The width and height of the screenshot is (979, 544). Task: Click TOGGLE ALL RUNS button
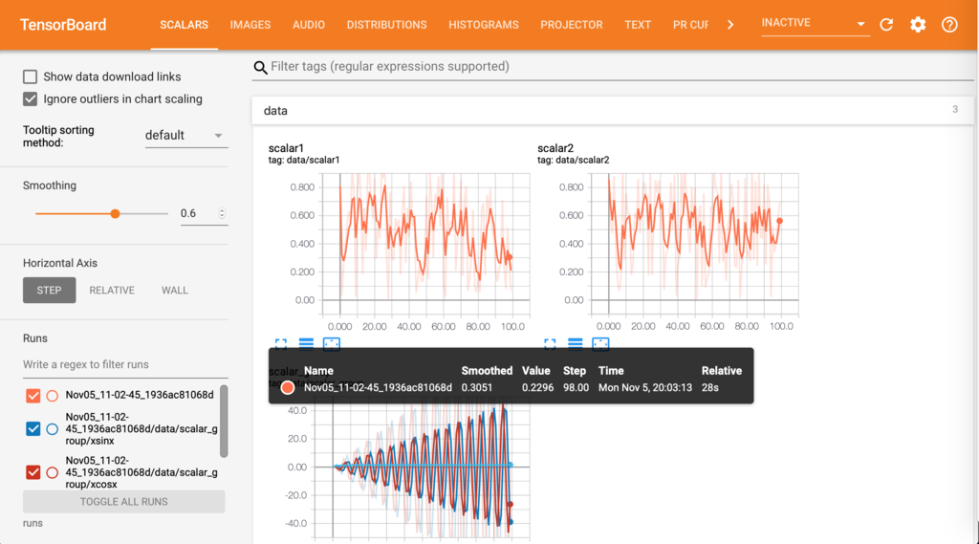point(123,502)
